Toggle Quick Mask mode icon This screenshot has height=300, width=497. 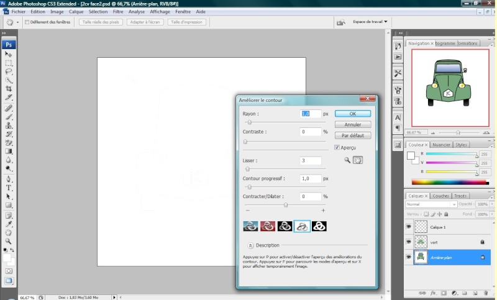[9, 271]
